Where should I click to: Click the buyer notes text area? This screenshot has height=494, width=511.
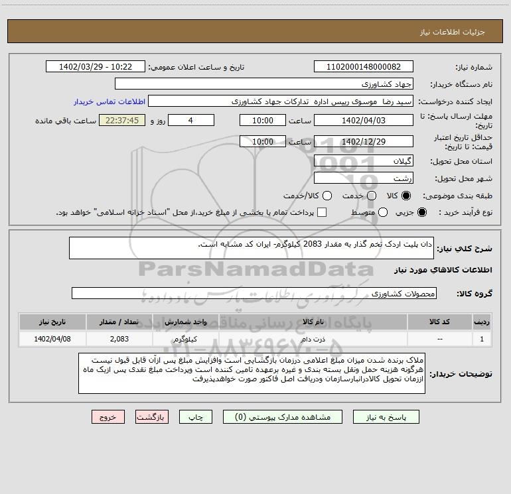[x=252, y=373]
